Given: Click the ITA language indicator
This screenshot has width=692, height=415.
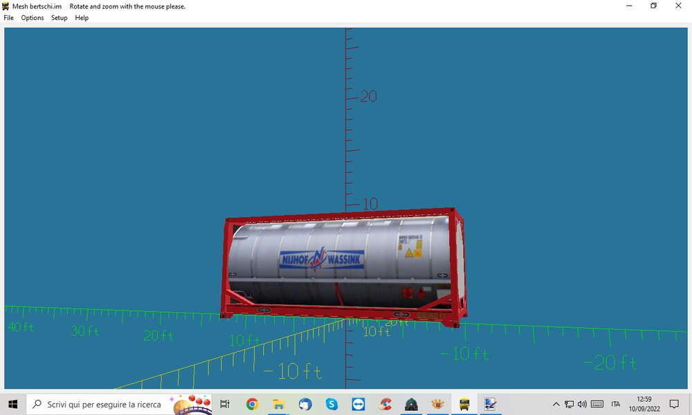Looking at the screenshot, I should 616,404.
